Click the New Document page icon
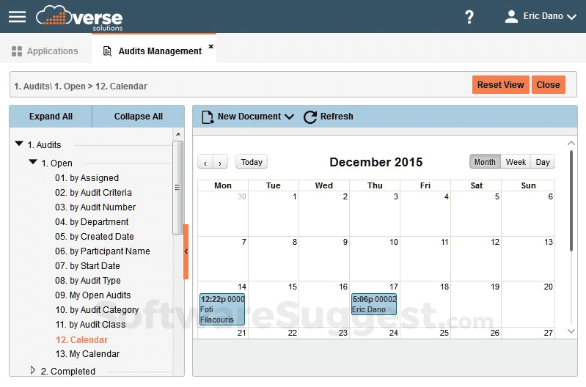Image resolution: width=586 pixels, height=387 pixels. [208, 117]
